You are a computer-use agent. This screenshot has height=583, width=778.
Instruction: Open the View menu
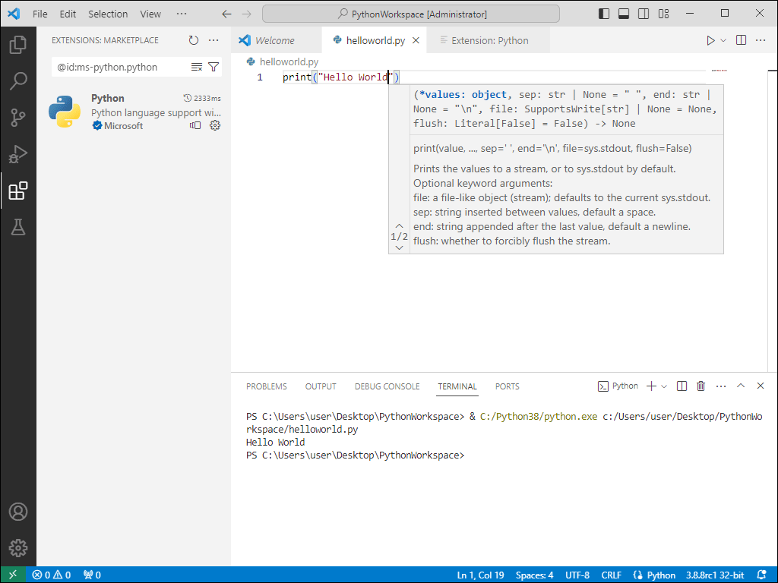pyautogui.click(x=150, y=14)
